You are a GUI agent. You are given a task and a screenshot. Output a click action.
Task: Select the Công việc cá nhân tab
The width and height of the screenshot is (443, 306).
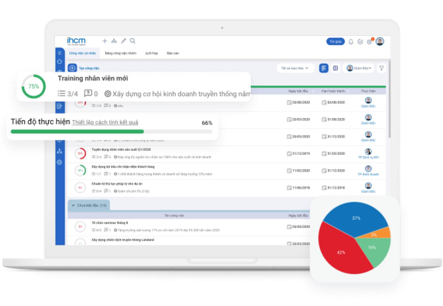(82, 53)
